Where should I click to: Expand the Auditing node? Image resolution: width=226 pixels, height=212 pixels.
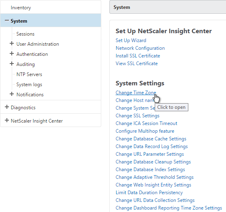pos(12,64)
